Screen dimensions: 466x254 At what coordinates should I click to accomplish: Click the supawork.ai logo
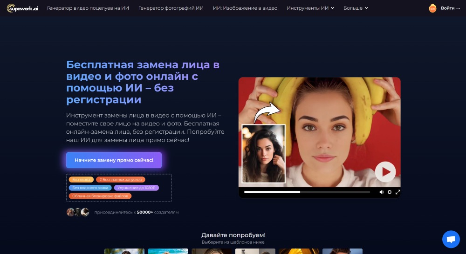pyautogui.click(x=22, y=8)
